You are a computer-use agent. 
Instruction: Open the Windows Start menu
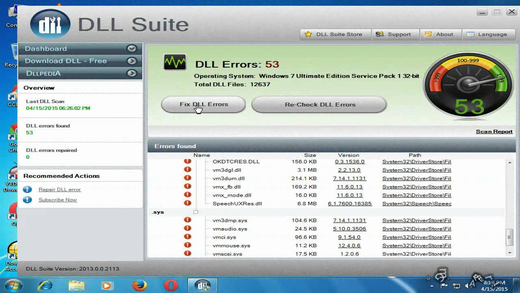coord(13,285)
